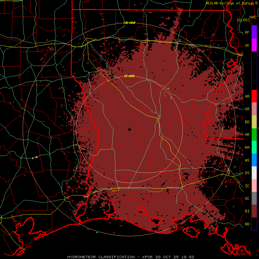The height and width of the screenshot is (259, 259).
Task: Click the HR legend label
Action: [x=247, y=135]
